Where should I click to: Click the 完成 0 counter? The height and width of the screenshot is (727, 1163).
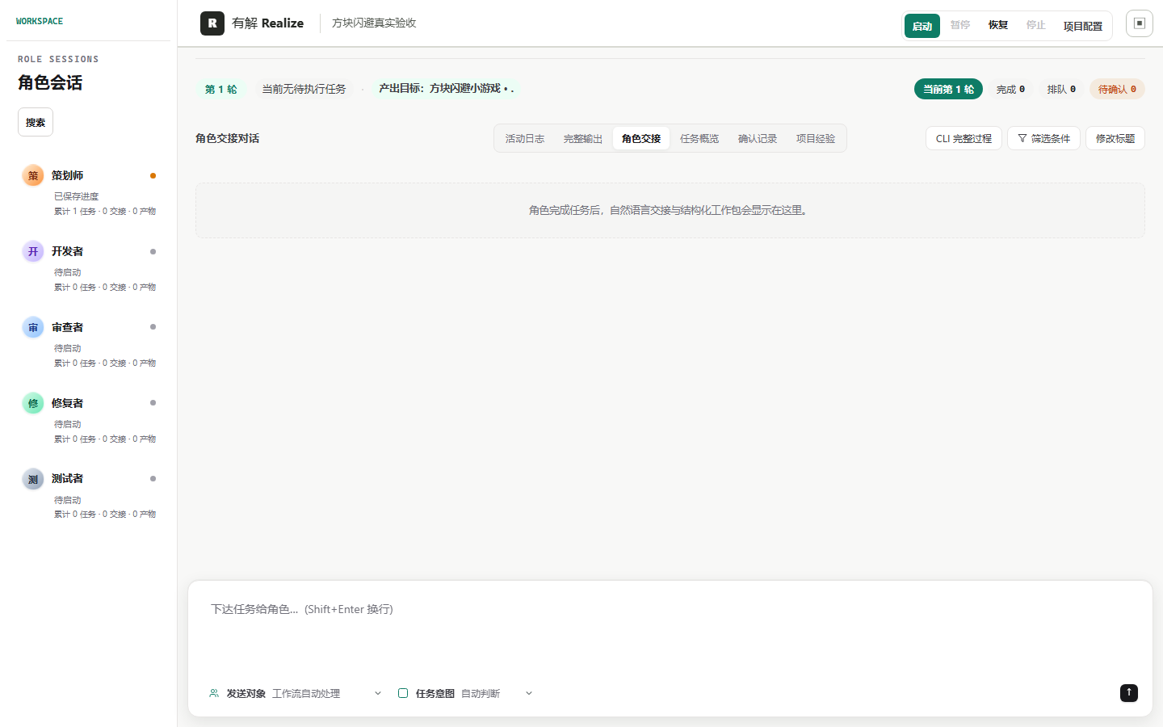(x=1010, y=89)
